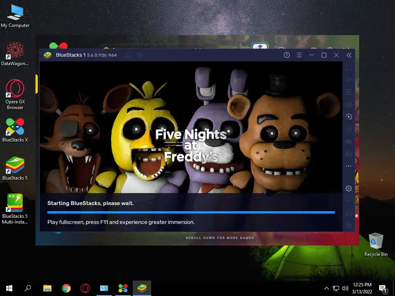The width and height of the screenshot is (395, 296).
Task: Click the 'Play fullscreen, press F11' tip text
Action: coord(121,222)
